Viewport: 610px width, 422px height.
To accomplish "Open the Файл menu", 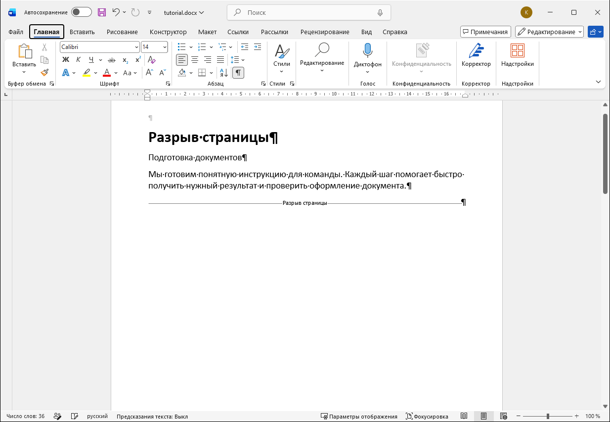I will [16, 32].
